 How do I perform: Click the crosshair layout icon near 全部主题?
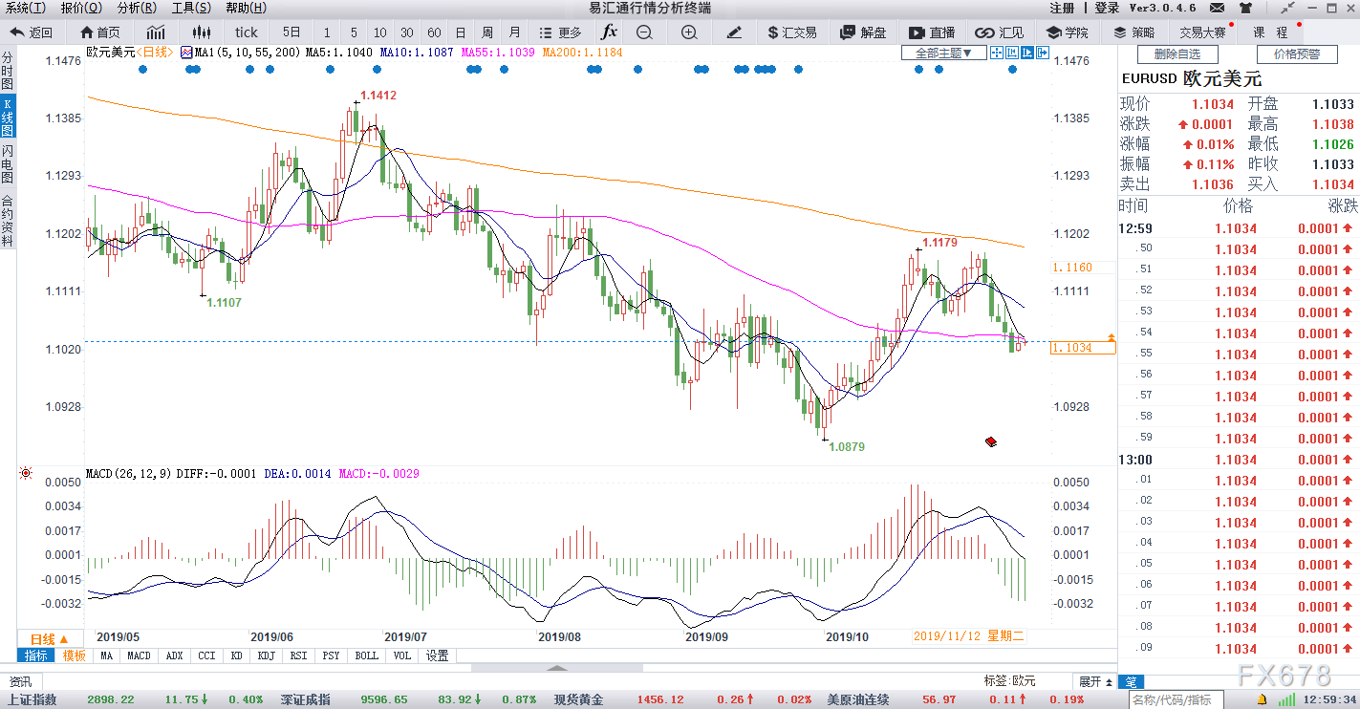pos(995,53)
